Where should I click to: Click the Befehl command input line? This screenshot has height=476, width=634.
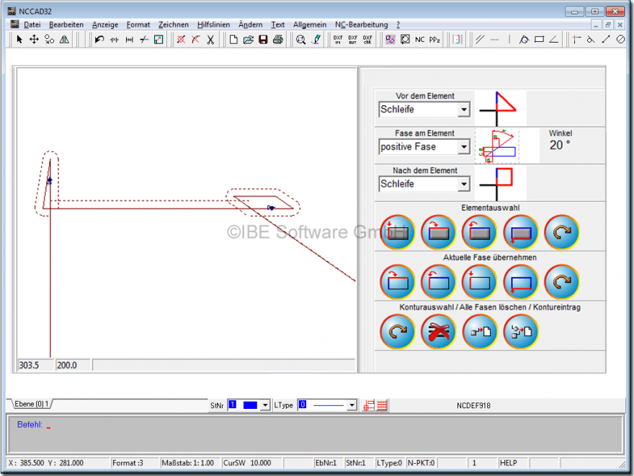316,435
